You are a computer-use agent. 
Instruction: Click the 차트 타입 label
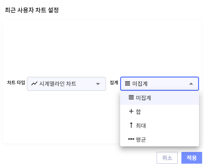pos(16,83)
